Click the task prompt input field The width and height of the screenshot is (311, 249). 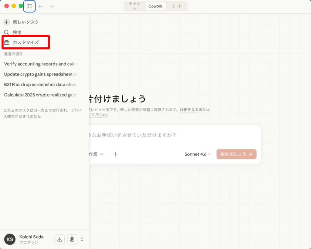(x=173, y=135)
